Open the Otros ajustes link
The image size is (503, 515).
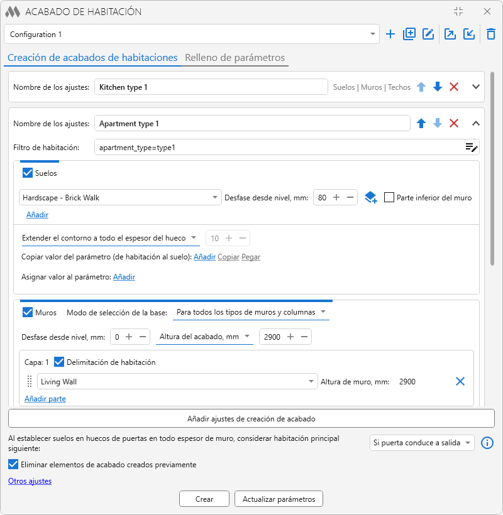point(30,481)
